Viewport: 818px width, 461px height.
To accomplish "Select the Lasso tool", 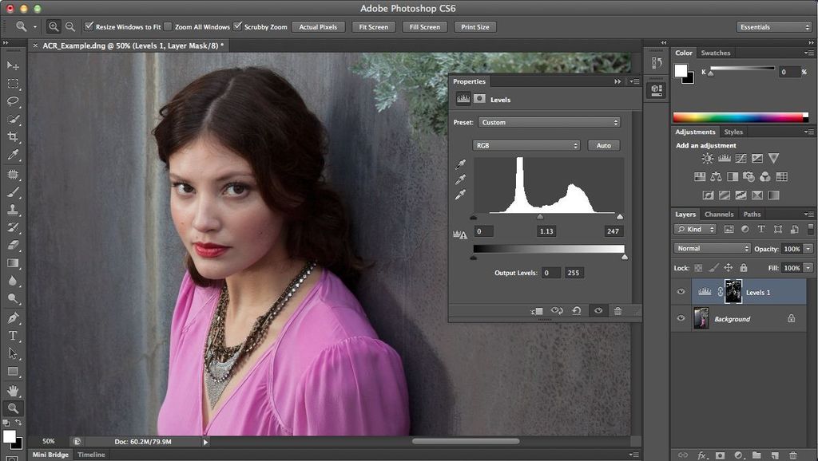I will pos(13,101).
